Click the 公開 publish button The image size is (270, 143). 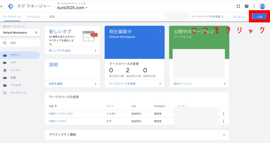[x=259, y=17]
